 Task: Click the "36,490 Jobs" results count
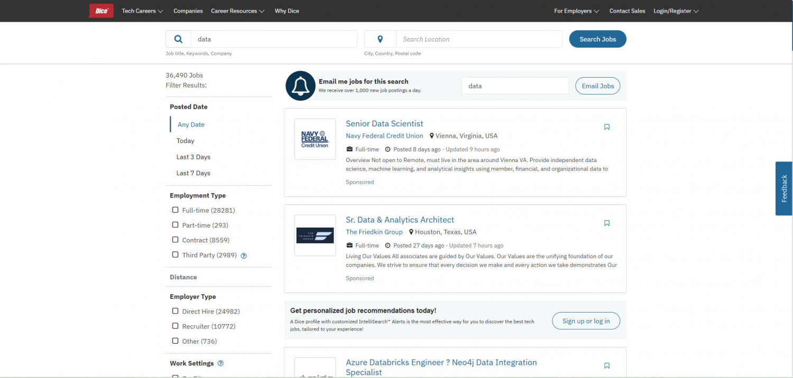click(185, 75)
